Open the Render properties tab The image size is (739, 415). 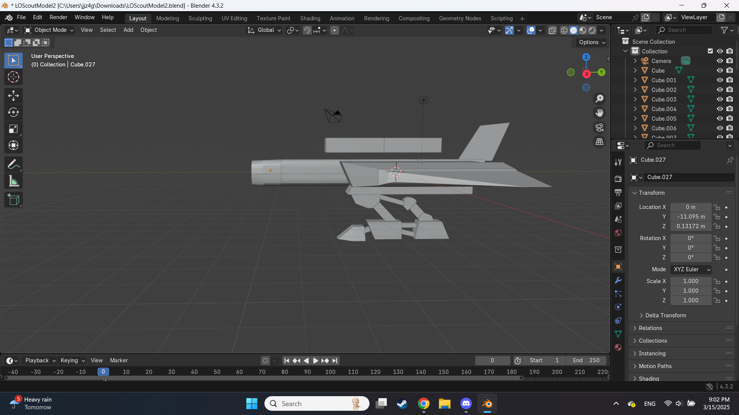[x=618, y=179]
